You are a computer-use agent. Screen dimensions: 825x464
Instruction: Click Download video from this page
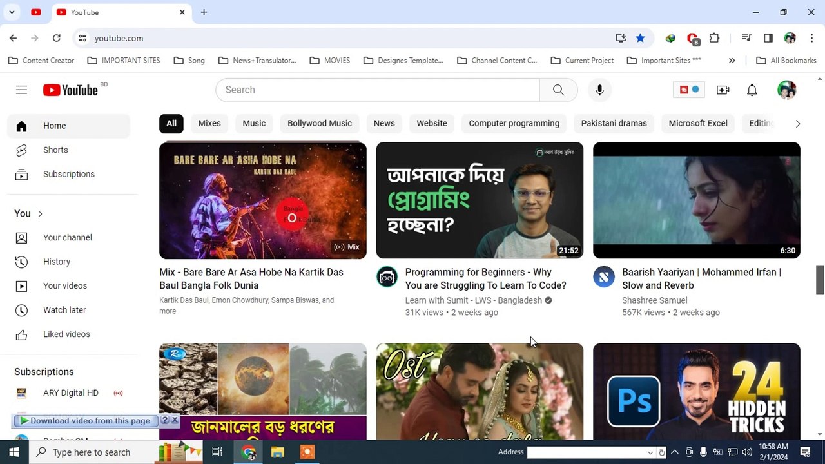(x=86, y=420)
